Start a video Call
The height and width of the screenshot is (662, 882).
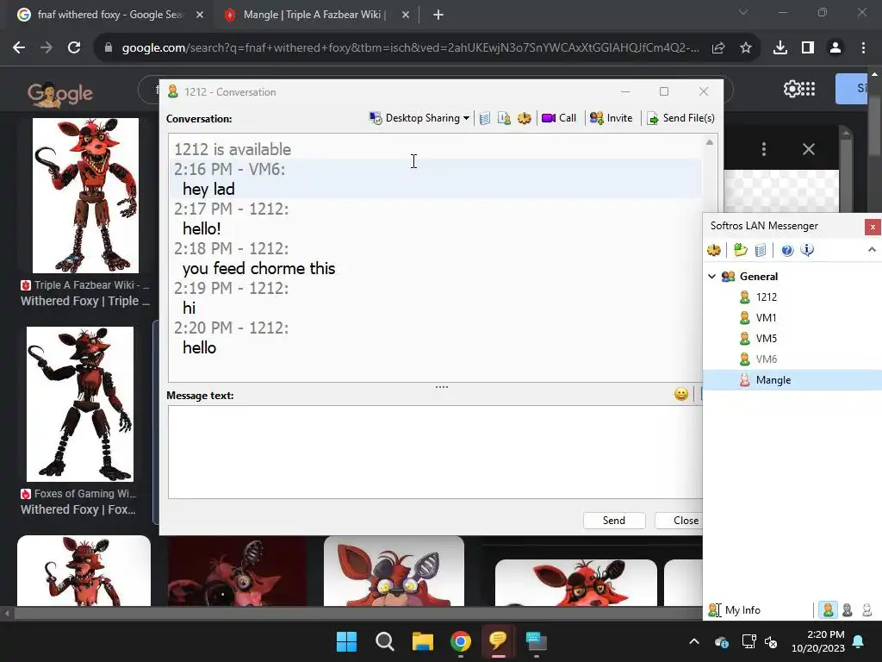559,118
